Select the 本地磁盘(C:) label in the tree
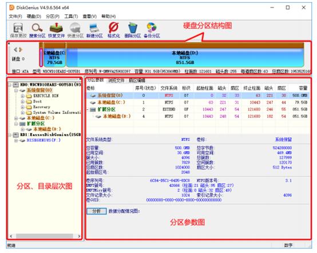Viewport: 317px width, 253px height. click(x=41, y=118)
